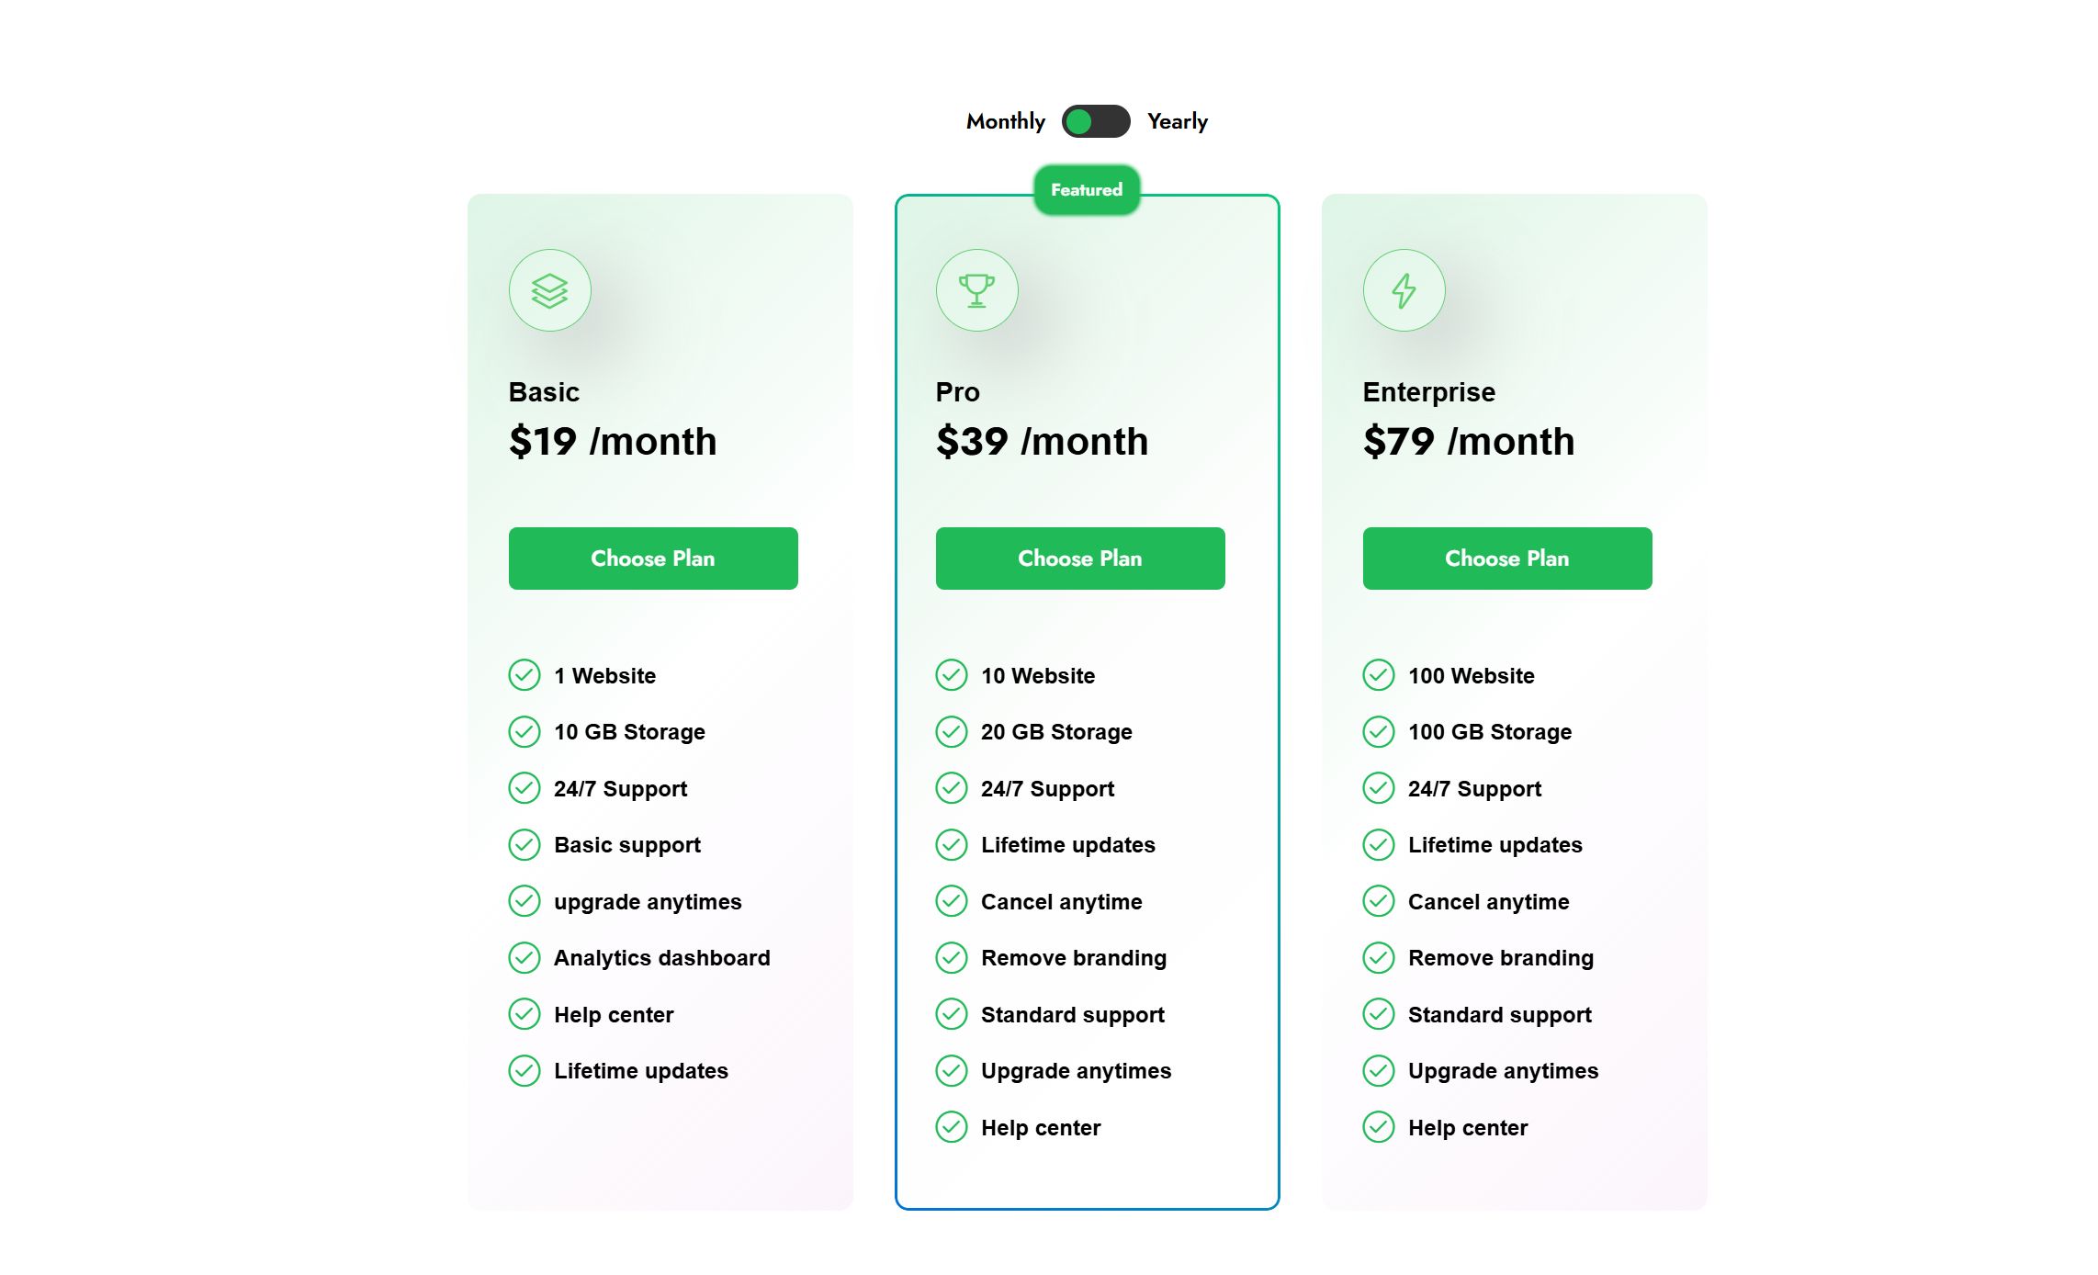
Task: Select the Yearly billing label
Action: [1178, 121]
